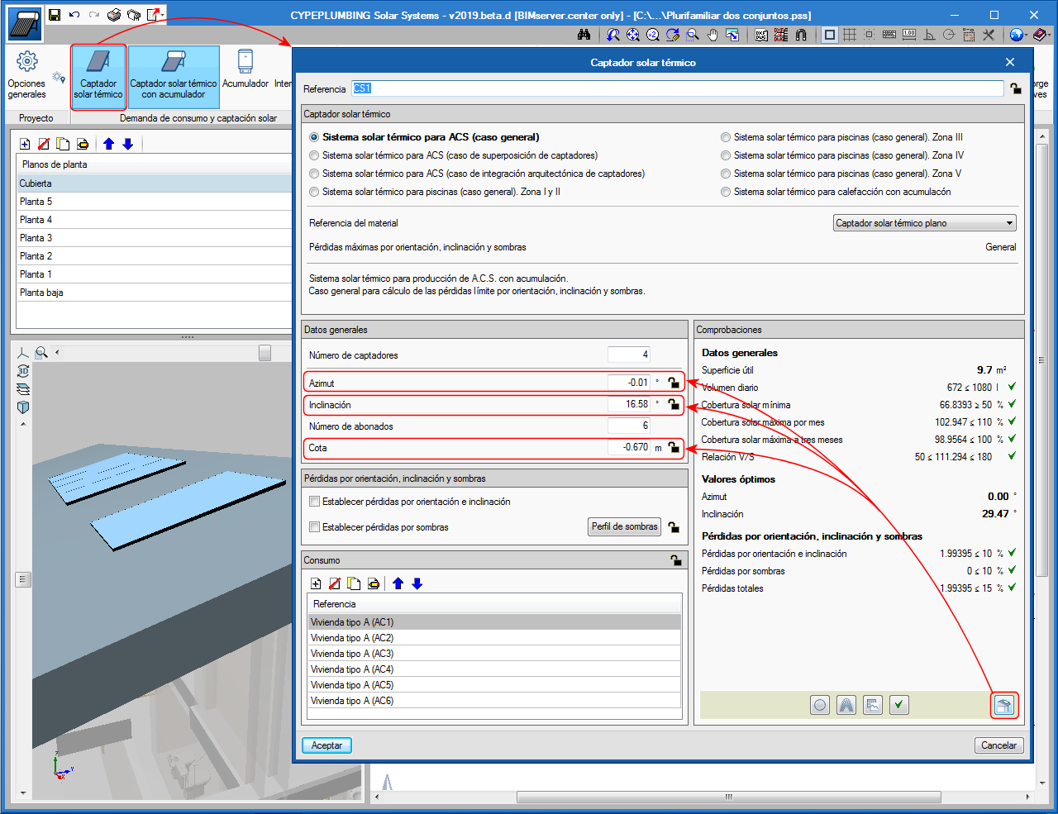The width and height of the screenshot is (1058, 814).
Task: Select Captador solar térmico tool
Action: (98, 77)
